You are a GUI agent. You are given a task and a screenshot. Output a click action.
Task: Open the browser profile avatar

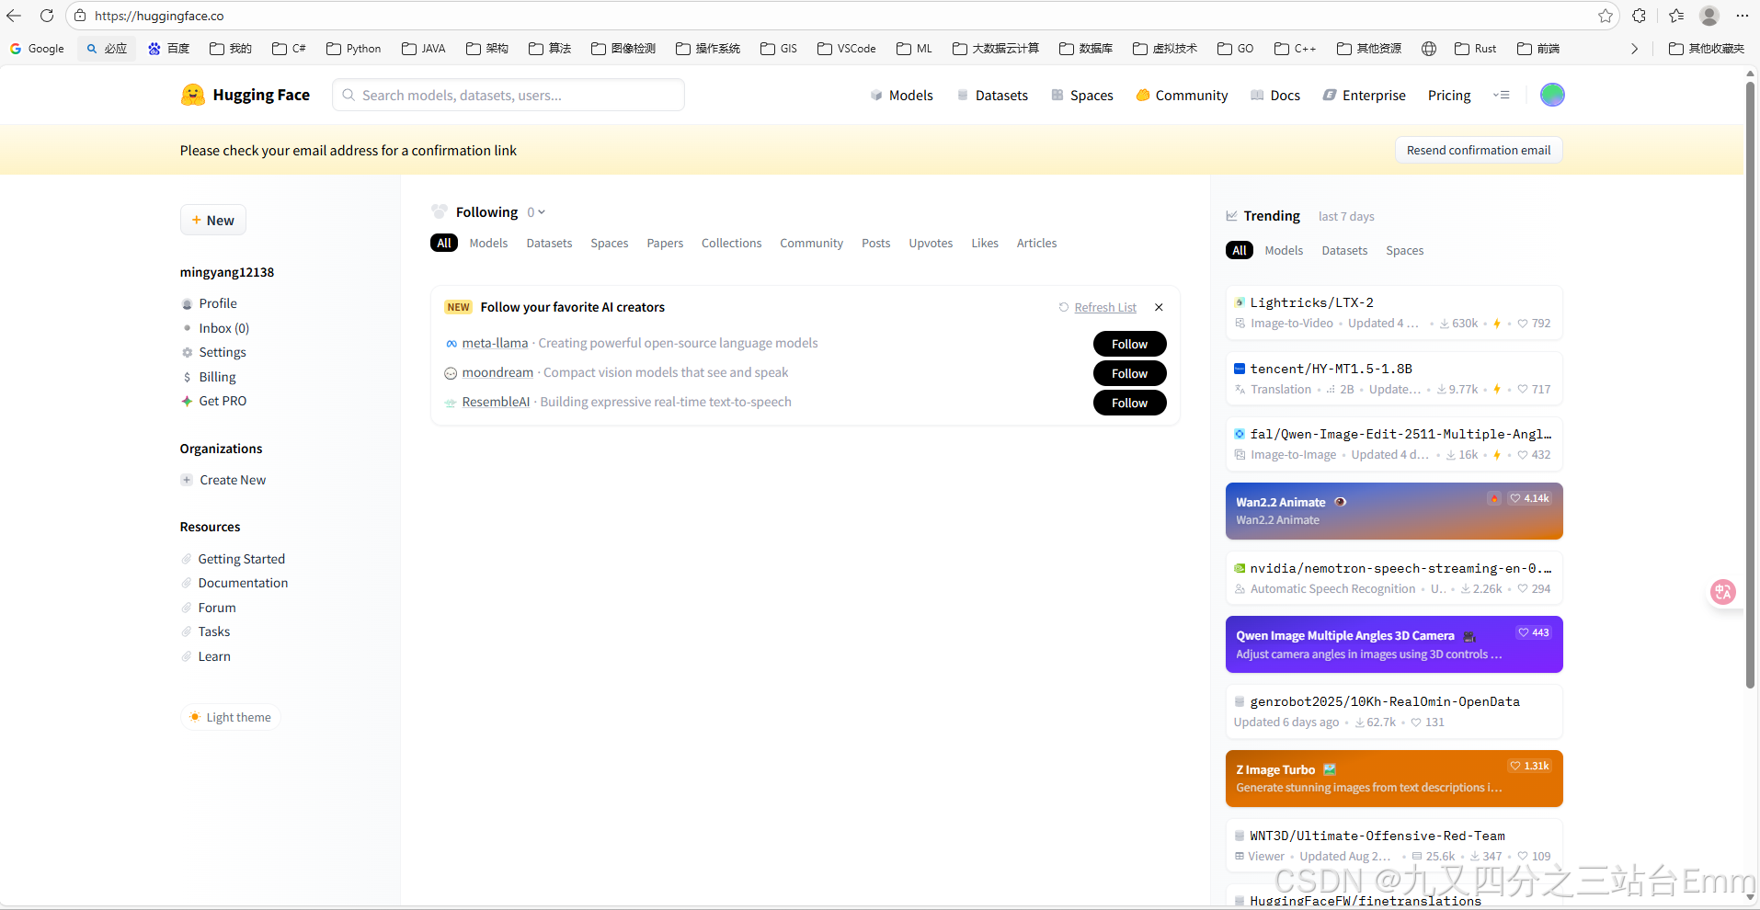click(1709, 16)
